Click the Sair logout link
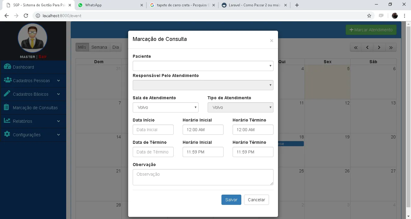The width and height of the screenshot is (411, 219). pos(42,57)
